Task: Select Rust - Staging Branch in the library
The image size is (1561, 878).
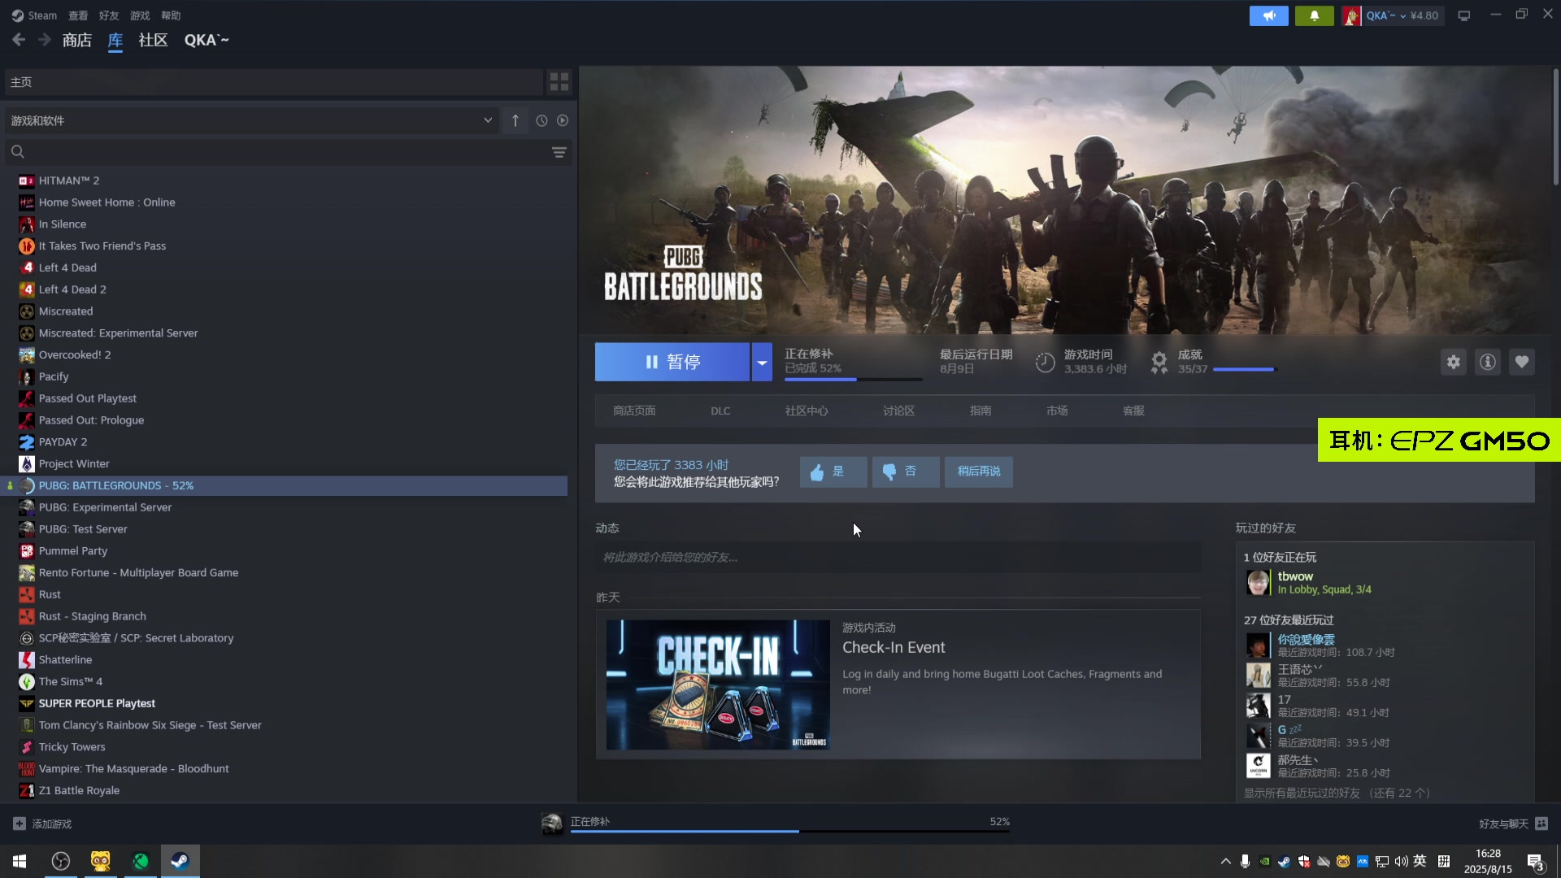Action: pyautogui.click(x=93, y=616)
